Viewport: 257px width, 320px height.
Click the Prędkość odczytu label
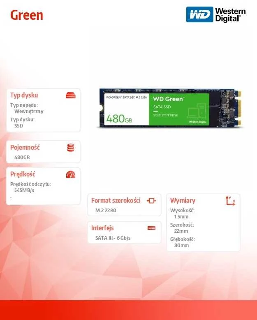pos(30,184)
